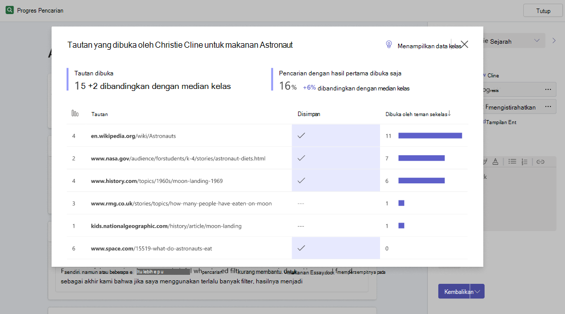Open more options next to Fmengistirahatkan

(548, 107)
